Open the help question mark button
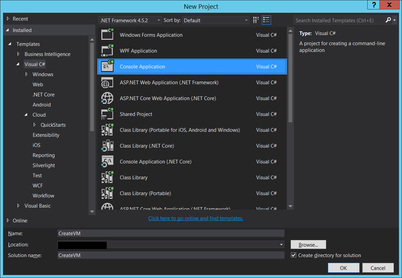 point(374,5)
